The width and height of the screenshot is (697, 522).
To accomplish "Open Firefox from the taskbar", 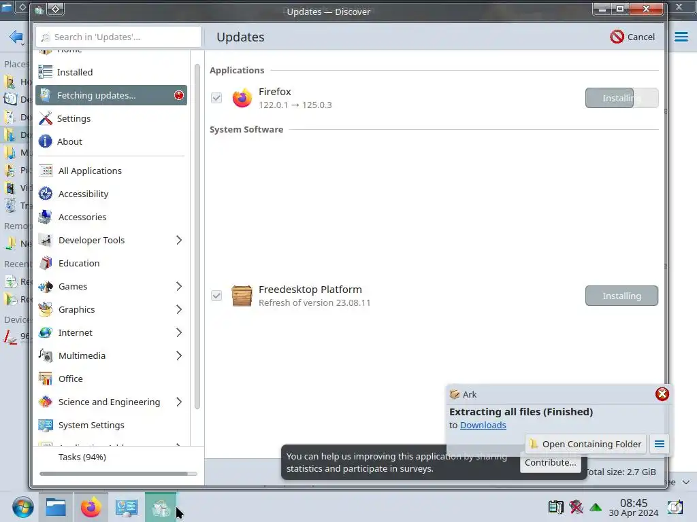I will coord(91,507).
